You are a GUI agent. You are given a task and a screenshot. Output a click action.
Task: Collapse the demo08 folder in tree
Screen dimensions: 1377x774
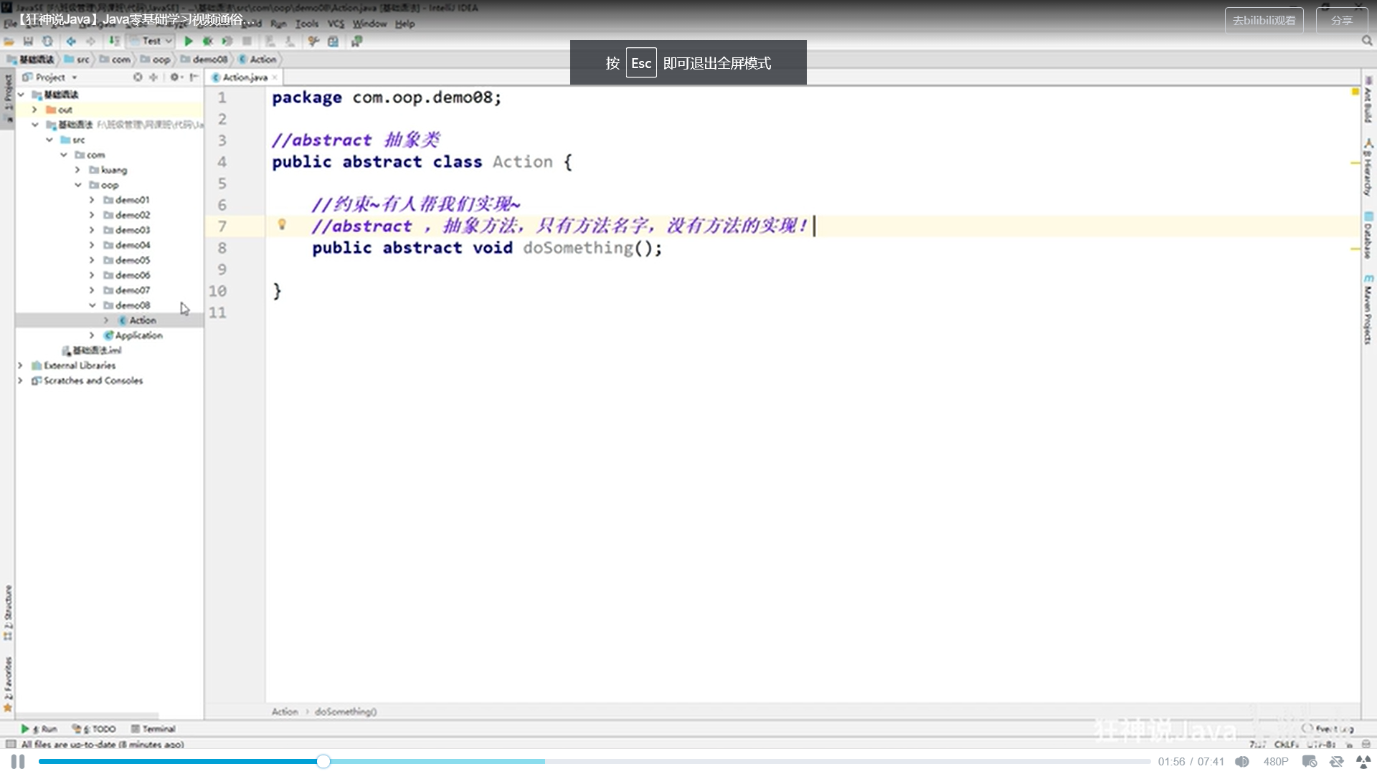tap(93, 305)
